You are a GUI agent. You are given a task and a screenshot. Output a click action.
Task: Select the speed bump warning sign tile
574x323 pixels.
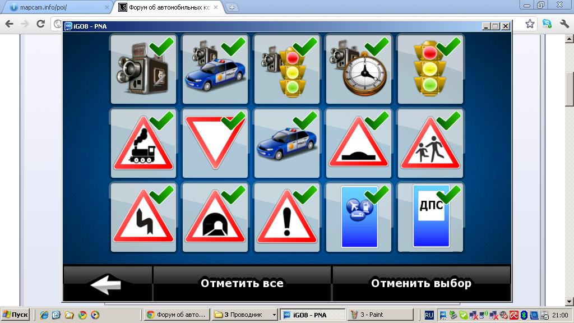coord(358,144)
